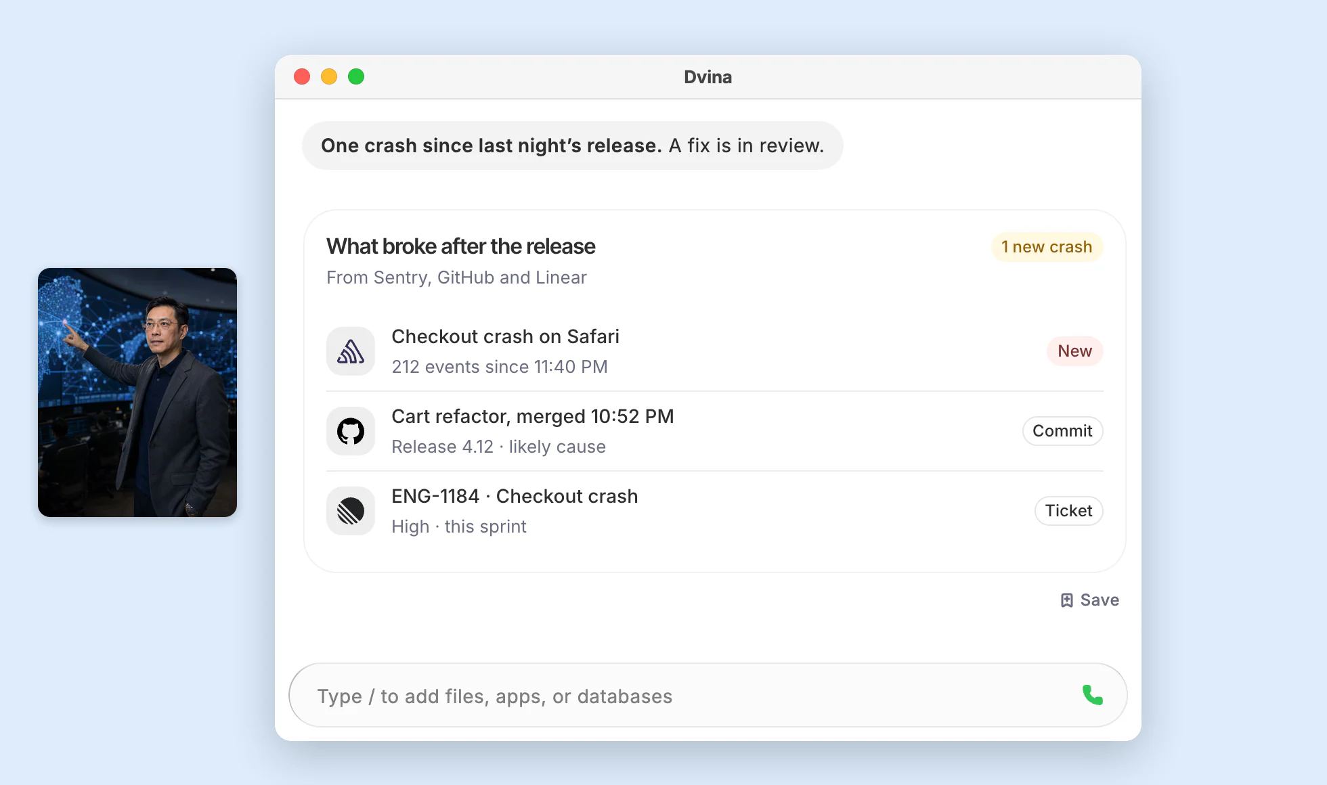Click the Linear icon beside ENG-1184
1327x785 pixels.
(351, 511)
